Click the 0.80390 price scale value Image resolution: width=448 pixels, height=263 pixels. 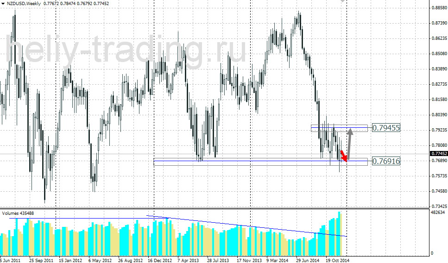point(440,114)
